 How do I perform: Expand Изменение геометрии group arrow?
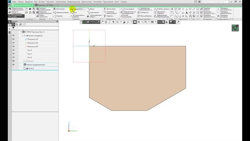(168, 19)
